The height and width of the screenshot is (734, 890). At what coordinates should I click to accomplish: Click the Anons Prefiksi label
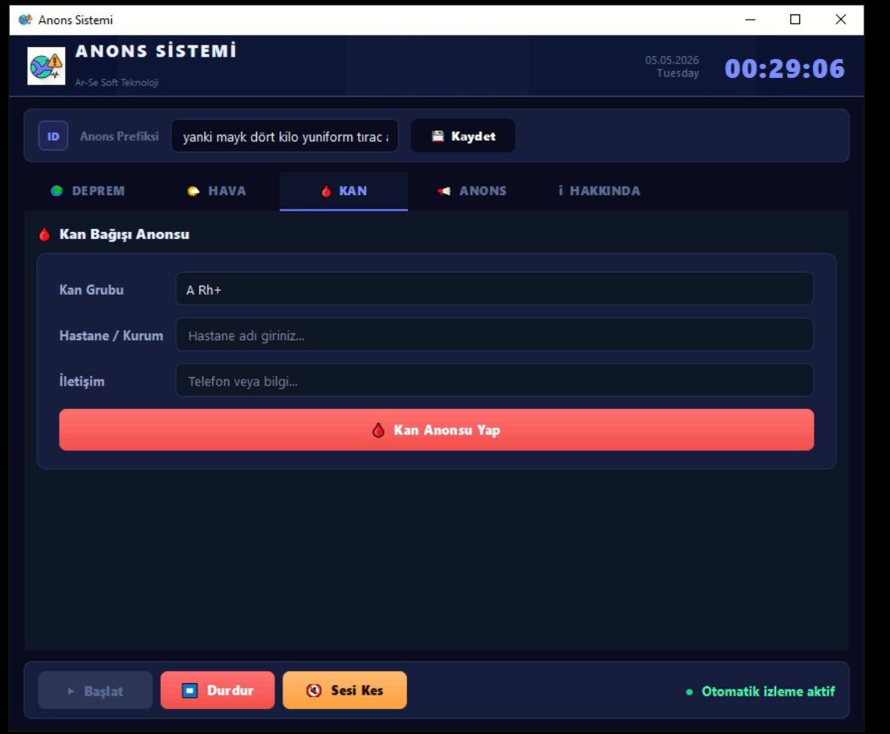[x=119, y=136]
